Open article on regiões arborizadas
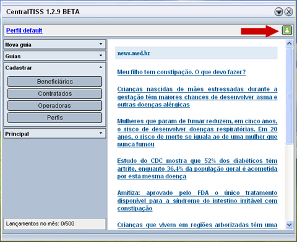The image size is (297, 242). [197, 225]
